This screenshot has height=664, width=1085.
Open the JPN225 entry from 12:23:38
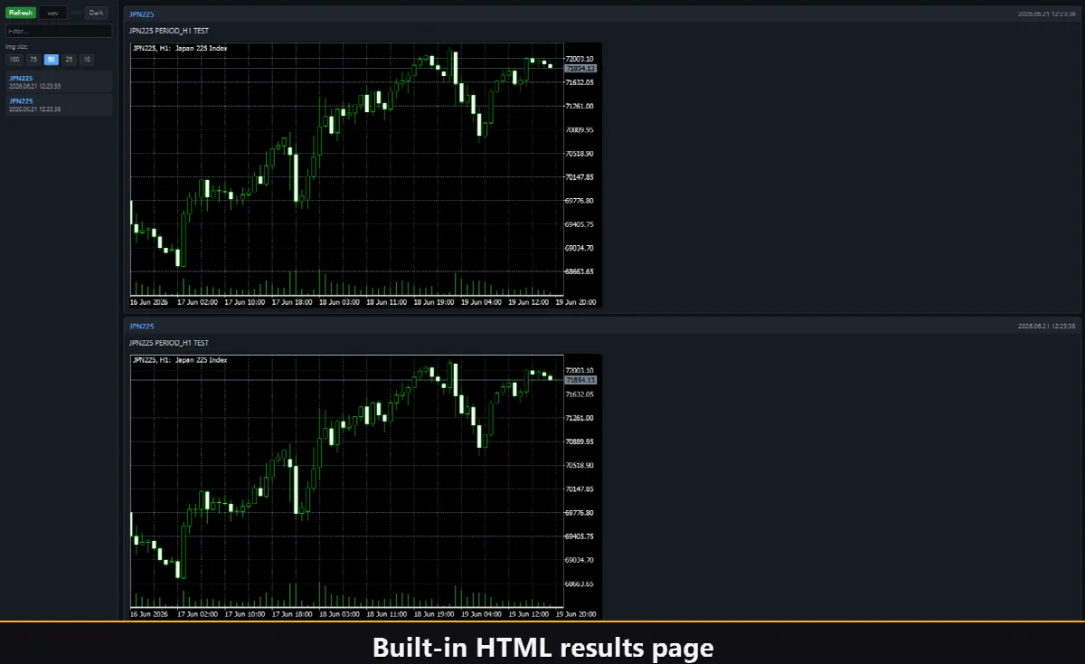[59, 105]
